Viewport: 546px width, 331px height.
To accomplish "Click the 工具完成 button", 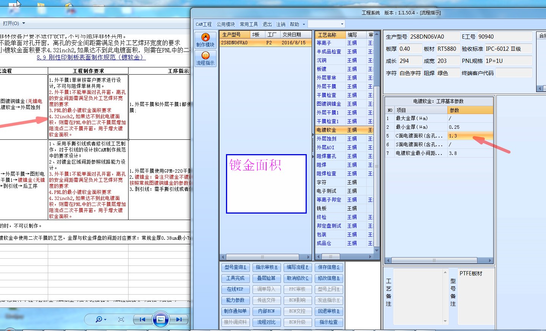I will pyautogui.click(x=235, y=278).
